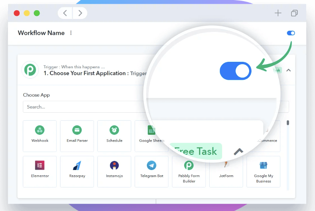315x211 pixels.
Task: Click the browser back arrow
Action: click(x=65, y=13)
